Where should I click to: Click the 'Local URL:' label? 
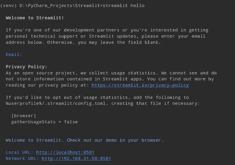pos(20,152)
